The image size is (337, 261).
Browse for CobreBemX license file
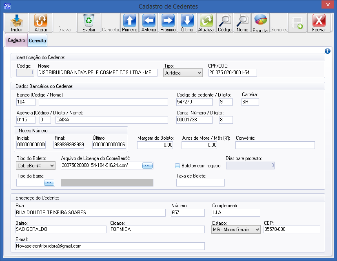click(x=147, y=165)
